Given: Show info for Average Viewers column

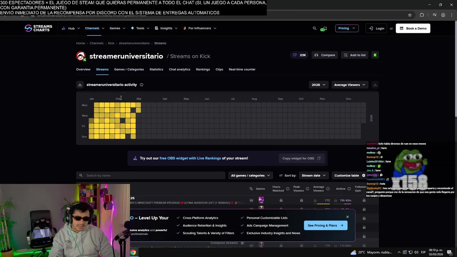Looking at the screenshot, I should point(328,188).
